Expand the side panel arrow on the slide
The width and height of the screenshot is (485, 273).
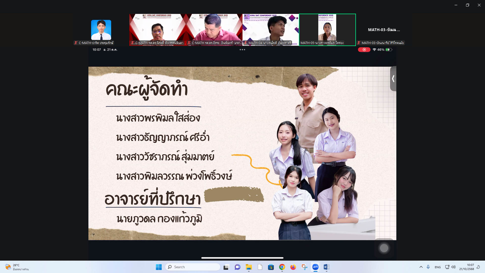(393, 79)
